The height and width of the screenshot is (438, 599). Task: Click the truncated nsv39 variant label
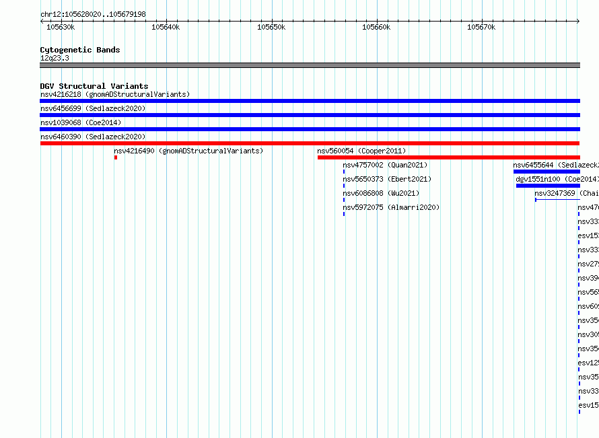[x=588, y=278]
